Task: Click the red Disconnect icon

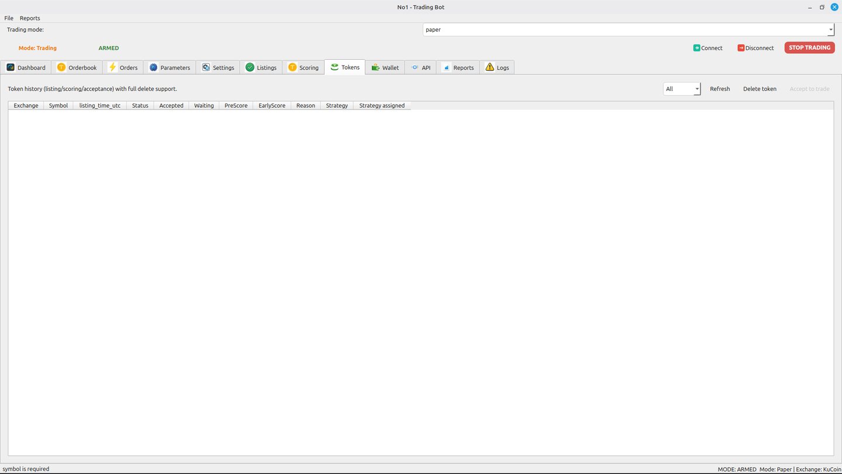Action: [741, 48]
